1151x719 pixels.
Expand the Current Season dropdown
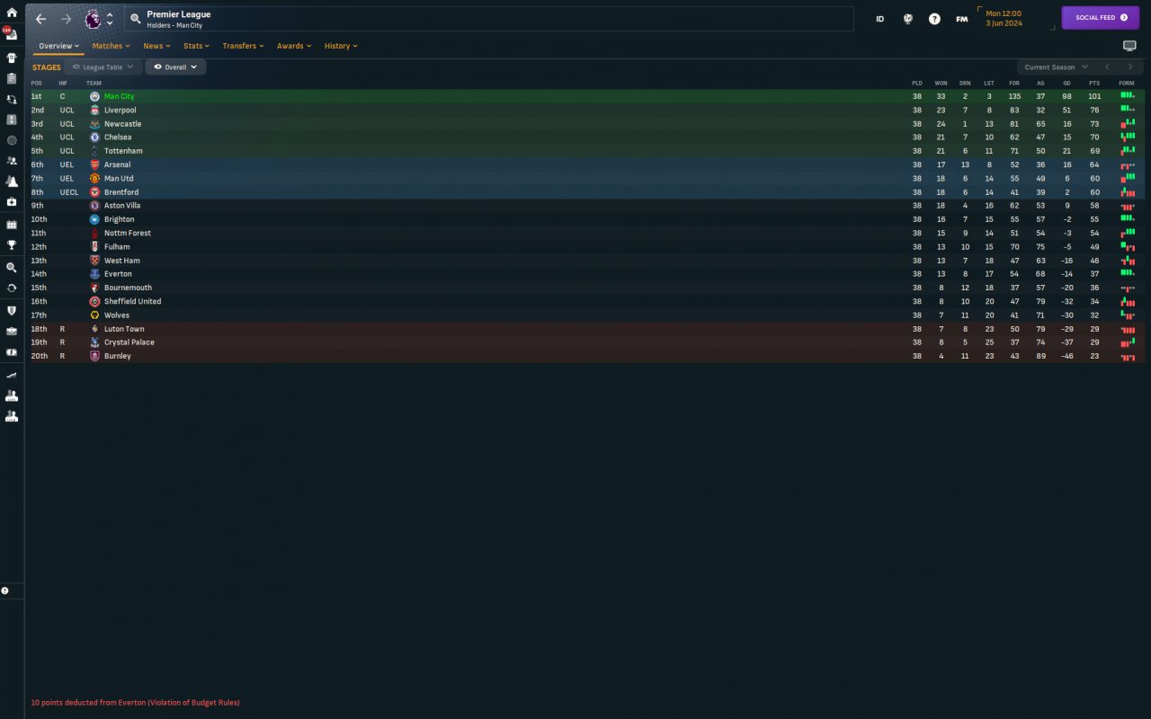click(1056, 67)
